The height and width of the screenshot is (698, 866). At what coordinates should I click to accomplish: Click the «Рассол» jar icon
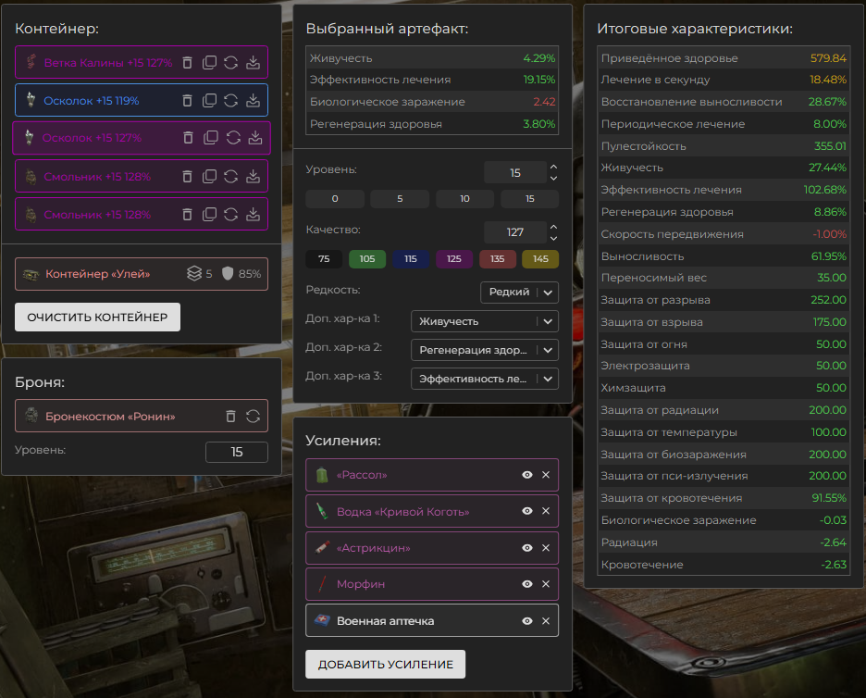click(x=322, y=475)
